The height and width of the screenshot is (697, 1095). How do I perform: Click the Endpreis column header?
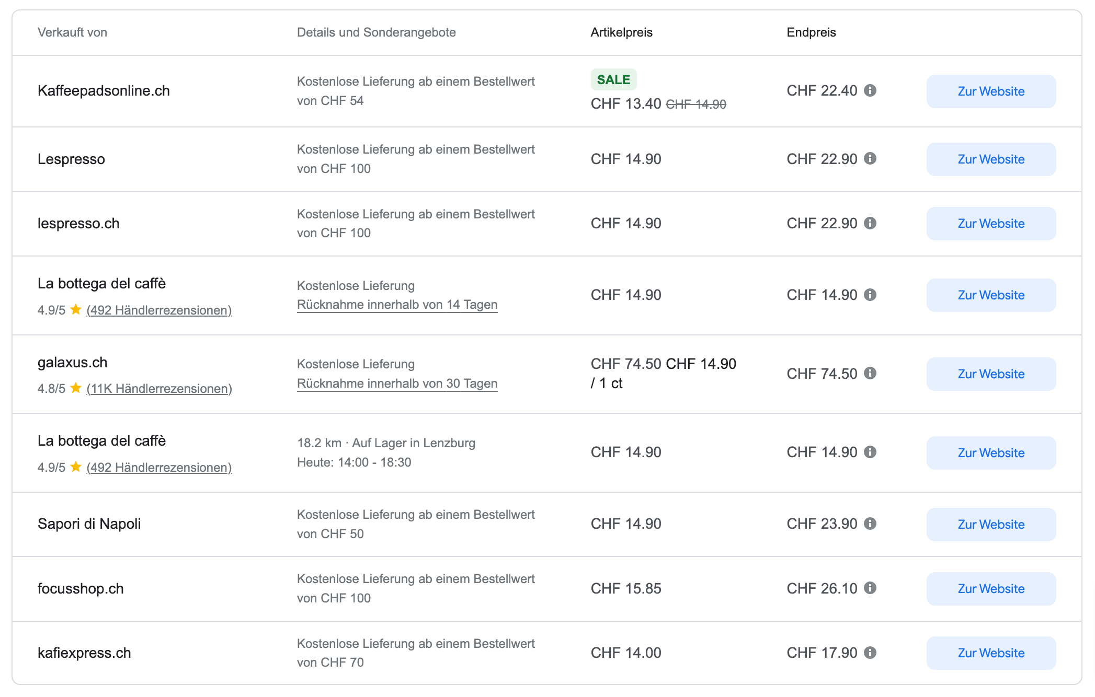pyautogui.click(x=811, y=32)
